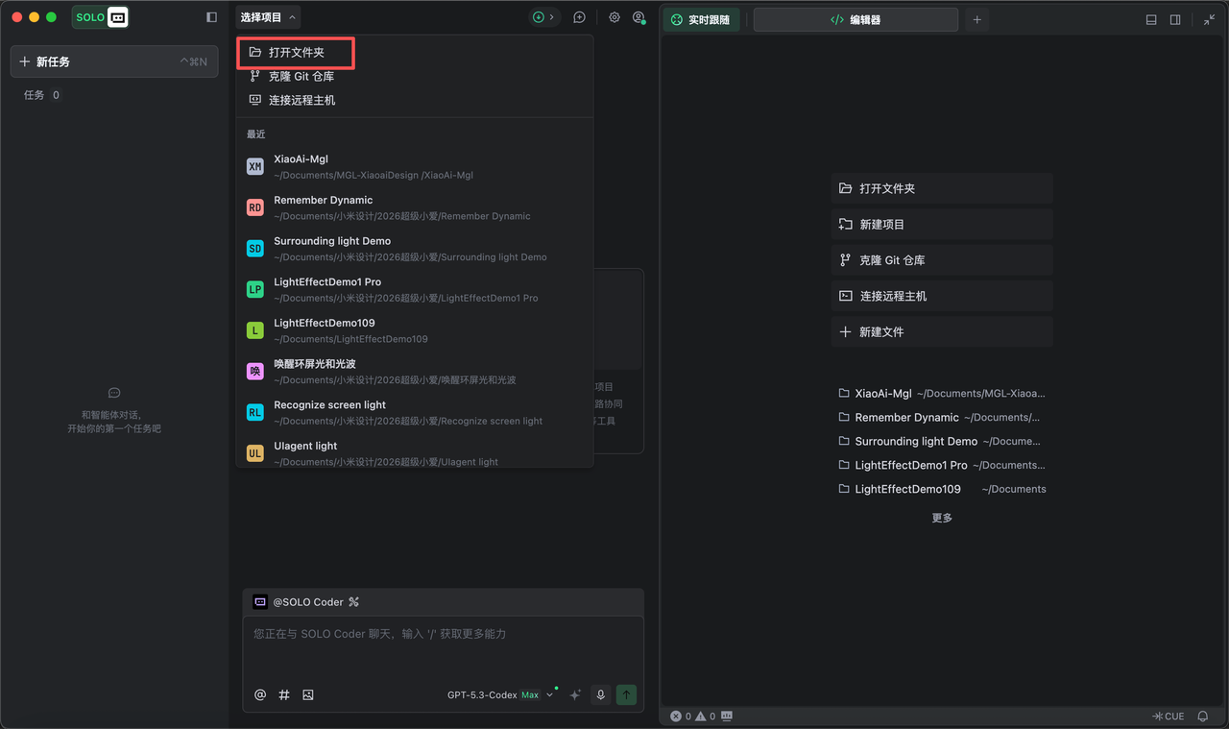Screen dimensions: 1229x729
Task: Choose 打开文件夹 in the project dropdown menu
Action: (x=415, y=52)
